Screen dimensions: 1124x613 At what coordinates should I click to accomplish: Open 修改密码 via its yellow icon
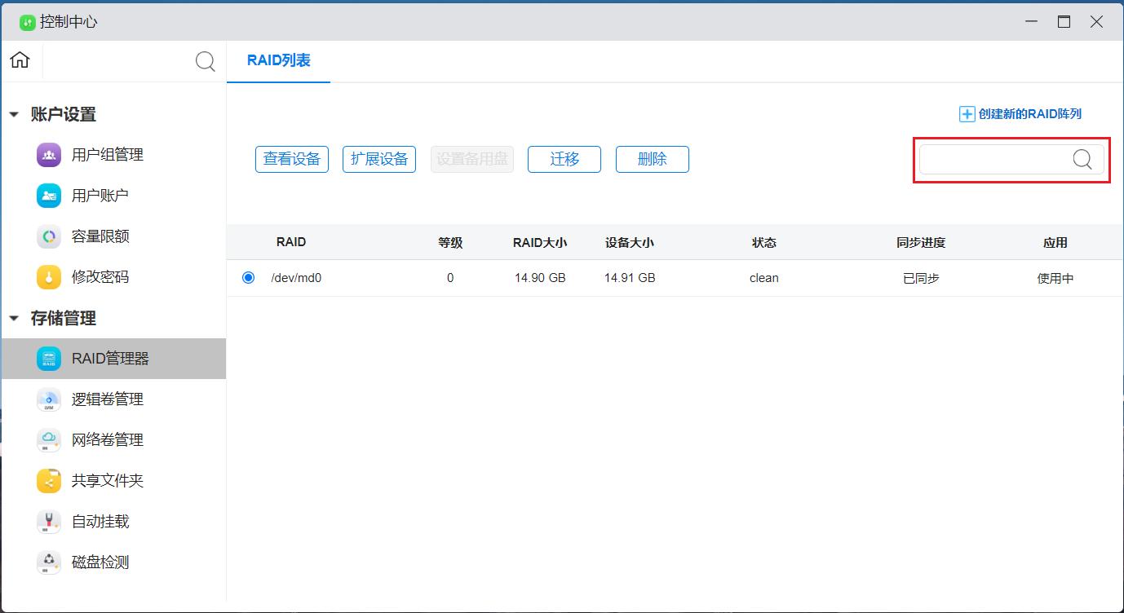tap(49, 277)
